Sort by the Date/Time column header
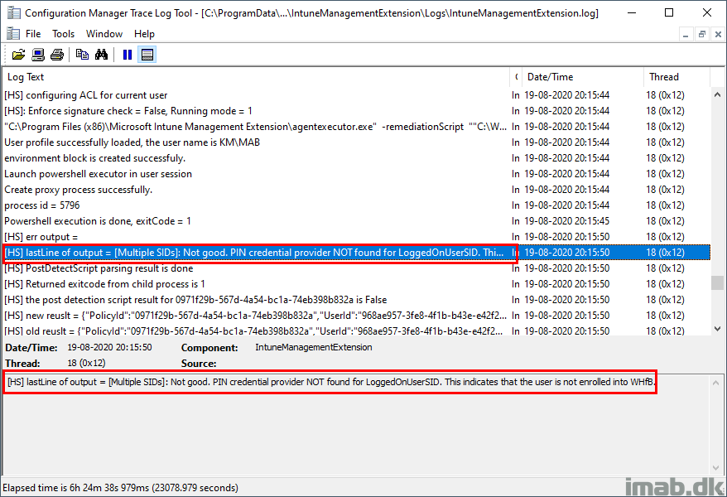This screenshot has width=727, height=497. [583, 77]
